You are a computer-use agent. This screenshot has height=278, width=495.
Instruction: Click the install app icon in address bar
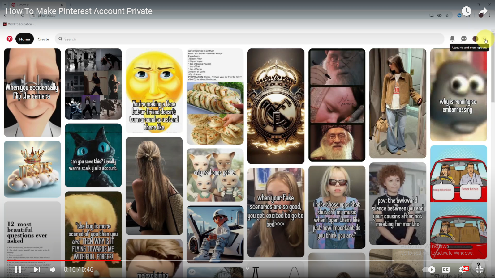(x=432, y=15)
